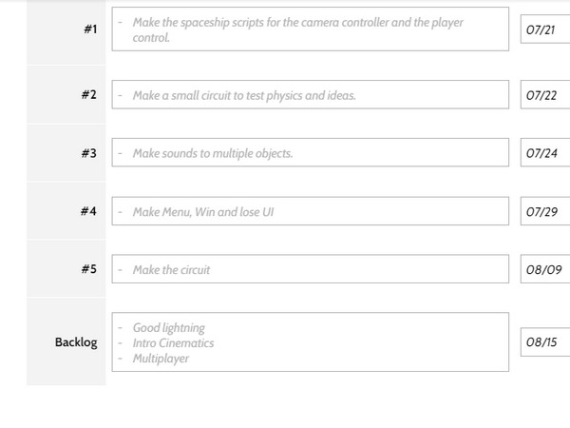Click the 'Make the circuit' description field
The image size is (570, 428).
(310, 269)
